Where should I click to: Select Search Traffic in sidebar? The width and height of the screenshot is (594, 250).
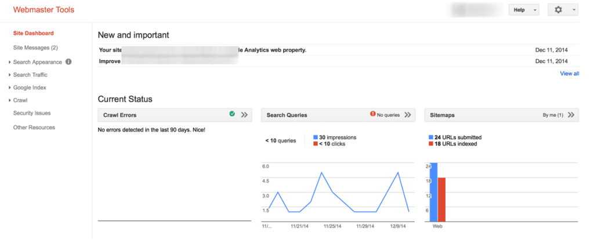coord(30,75)
